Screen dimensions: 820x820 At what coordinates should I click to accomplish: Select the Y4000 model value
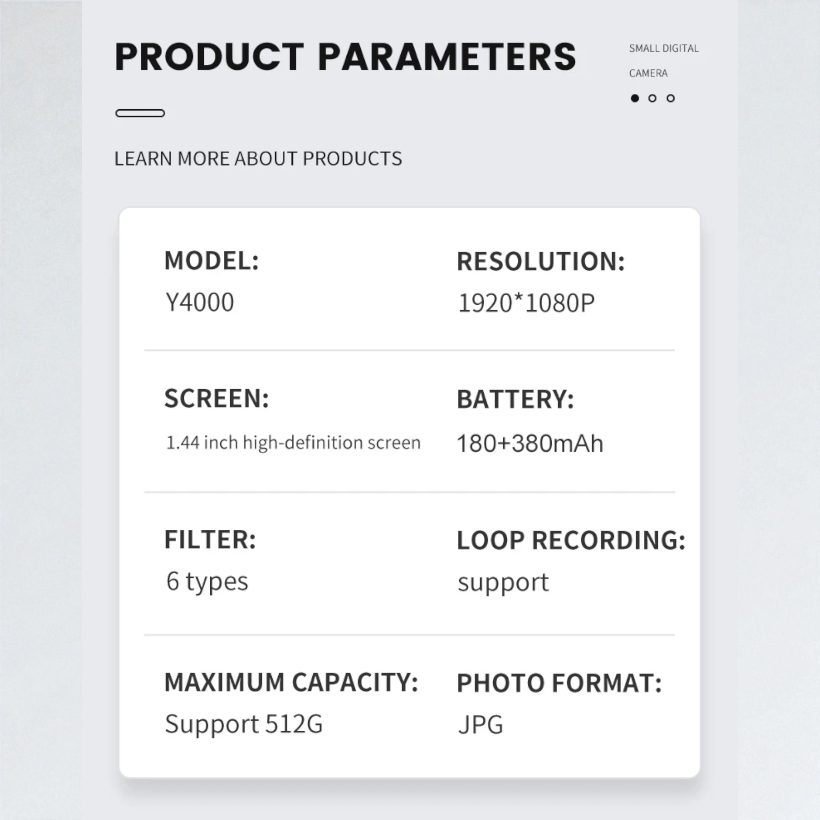coord(199,303)
